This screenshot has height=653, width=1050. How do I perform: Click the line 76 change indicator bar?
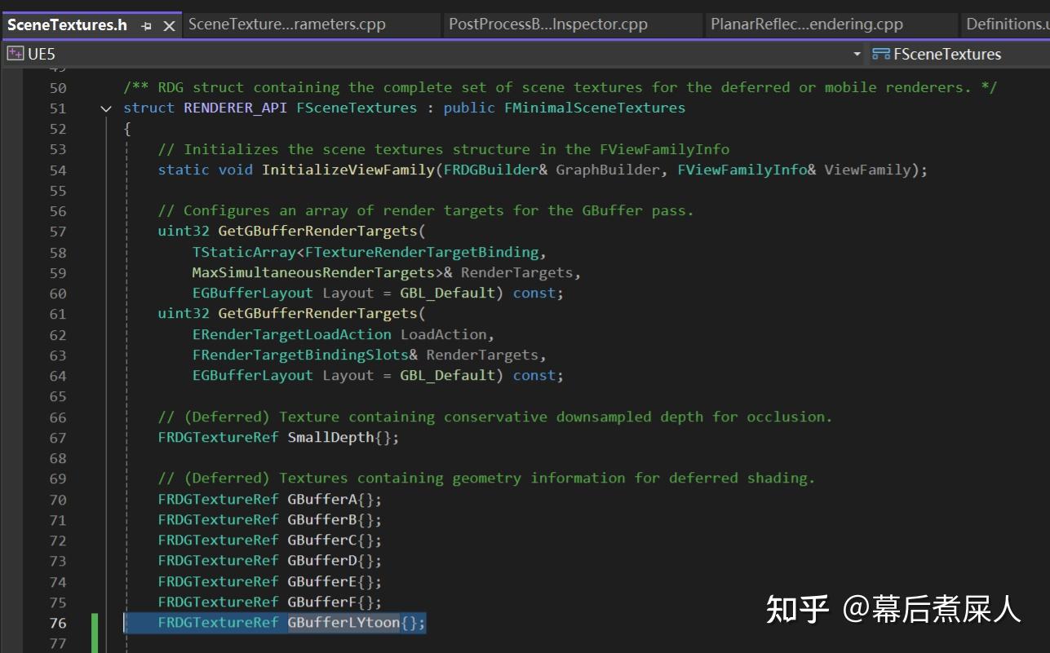97,623
